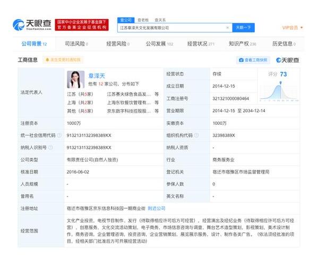Open the 经营状况 tab
327x256 pixels.
pos(201,44)
